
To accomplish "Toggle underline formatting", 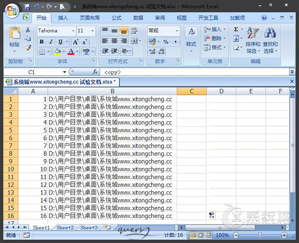I will pos(60,42).
